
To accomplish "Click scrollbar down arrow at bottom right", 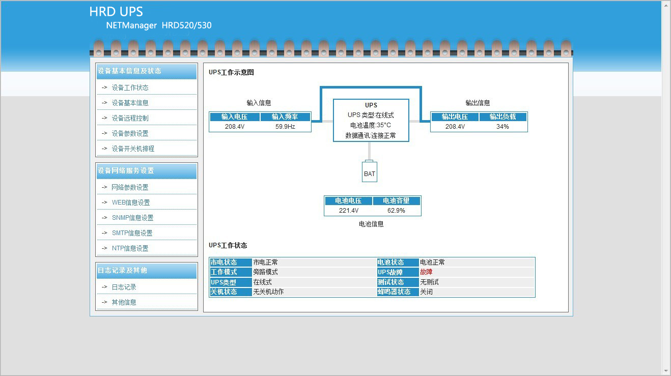I will (666, 371).
